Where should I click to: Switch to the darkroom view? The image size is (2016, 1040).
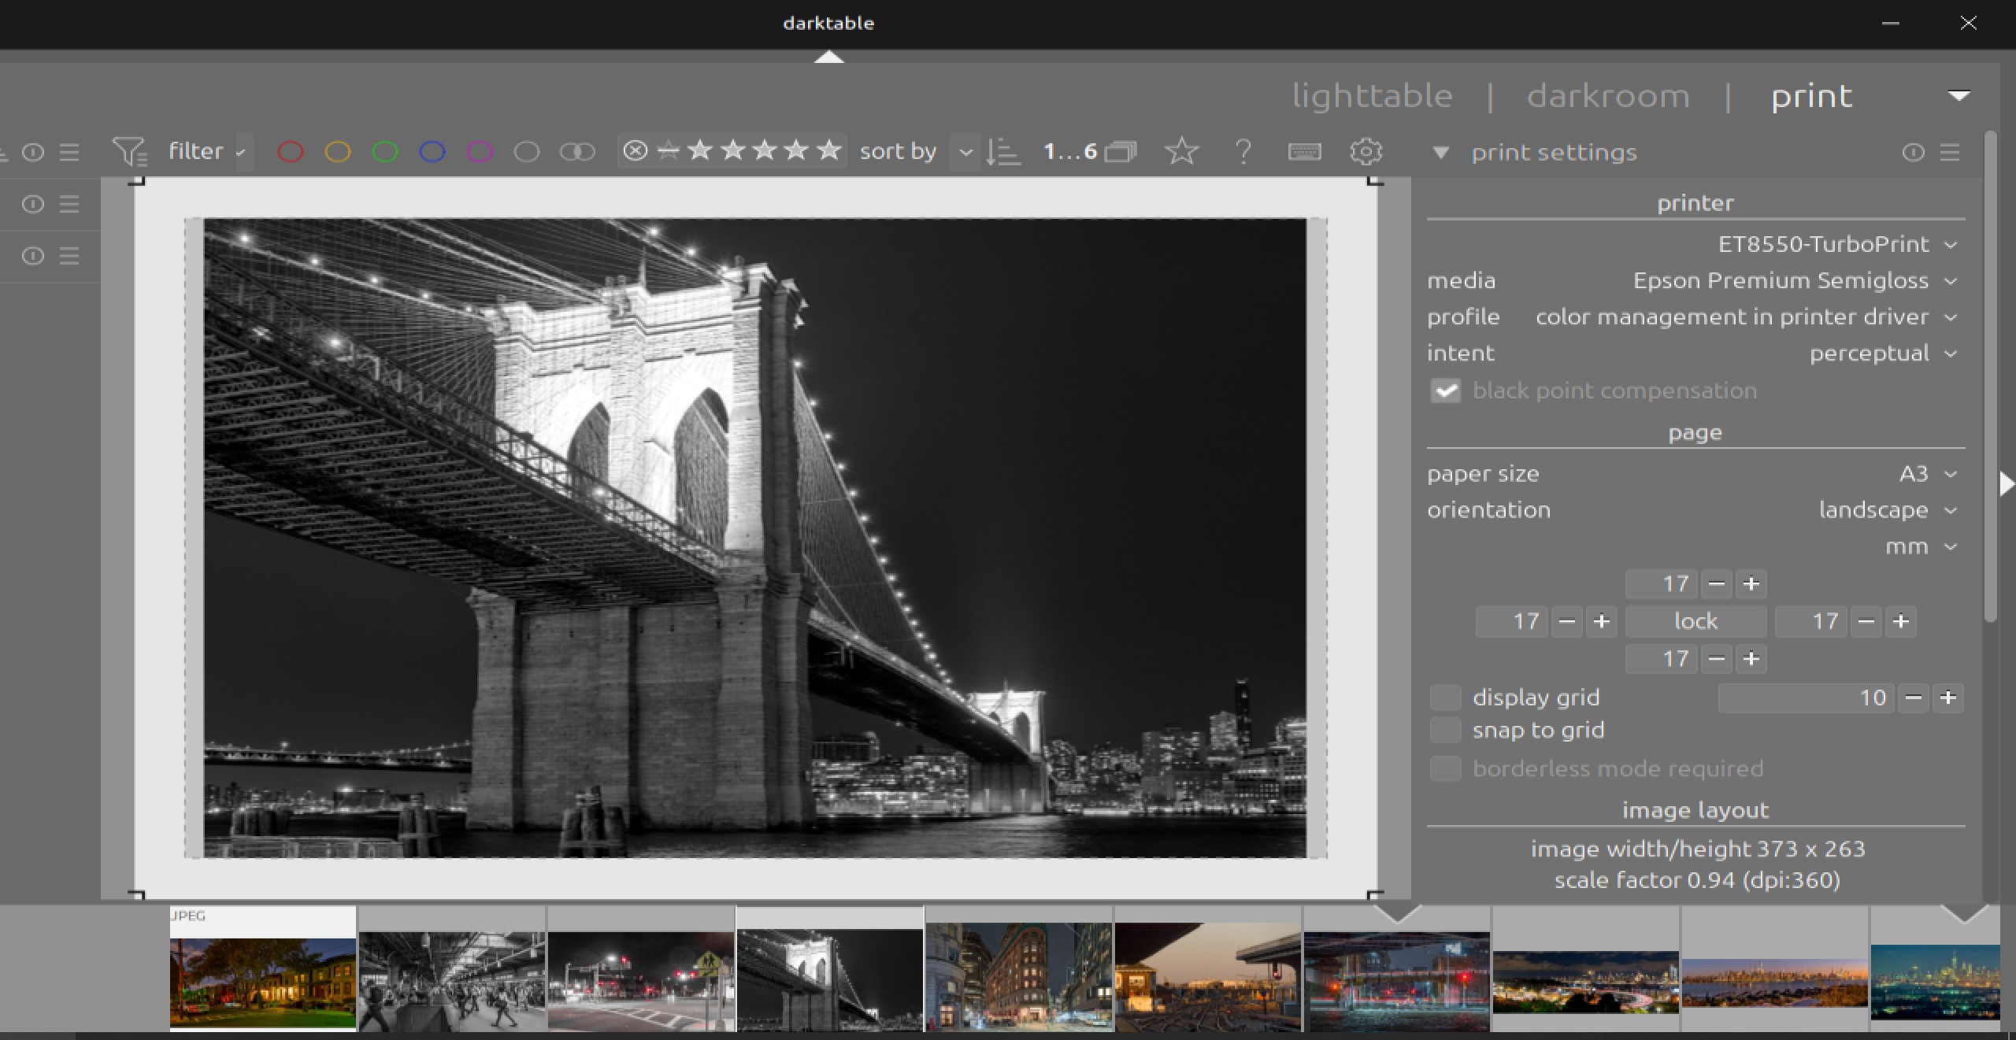1608,96
